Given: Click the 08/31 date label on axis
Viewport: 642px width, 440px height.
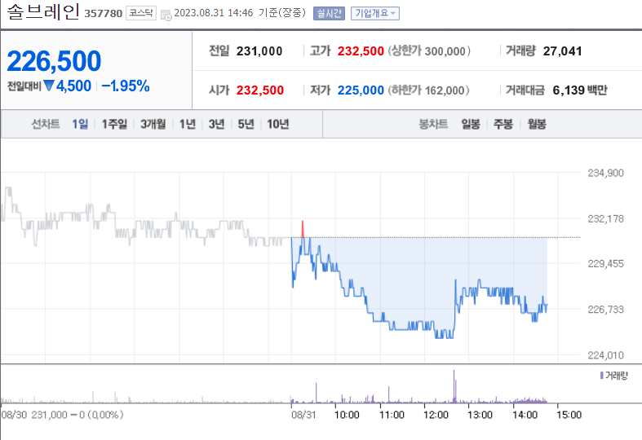Looking at the screenshot, I should coord(303,415).
